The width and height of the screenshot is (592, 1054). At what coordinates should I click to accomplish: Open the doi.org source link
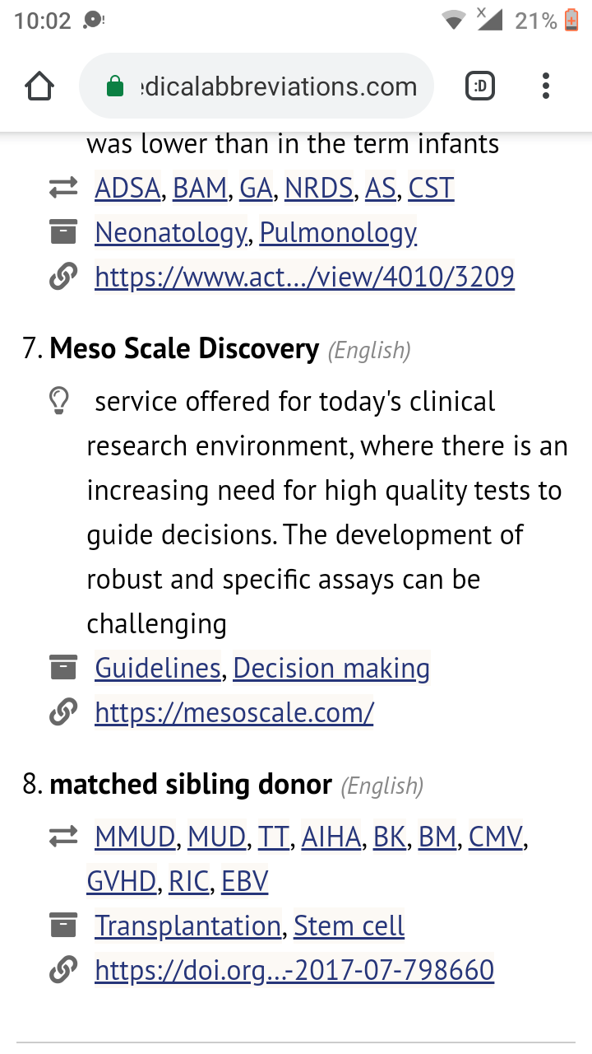pyautogui.click(x=294, y=971)
